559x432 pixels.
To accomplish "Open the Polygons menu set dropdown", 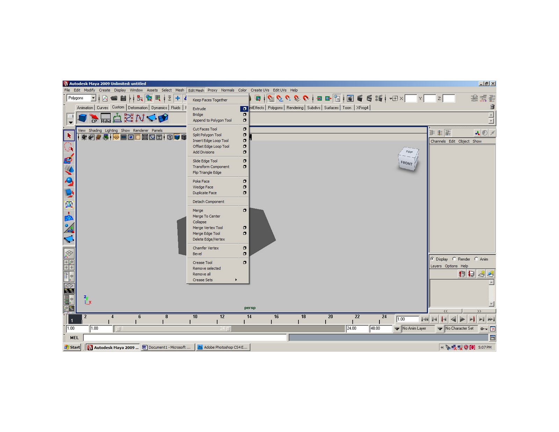I will pos(93,98).
